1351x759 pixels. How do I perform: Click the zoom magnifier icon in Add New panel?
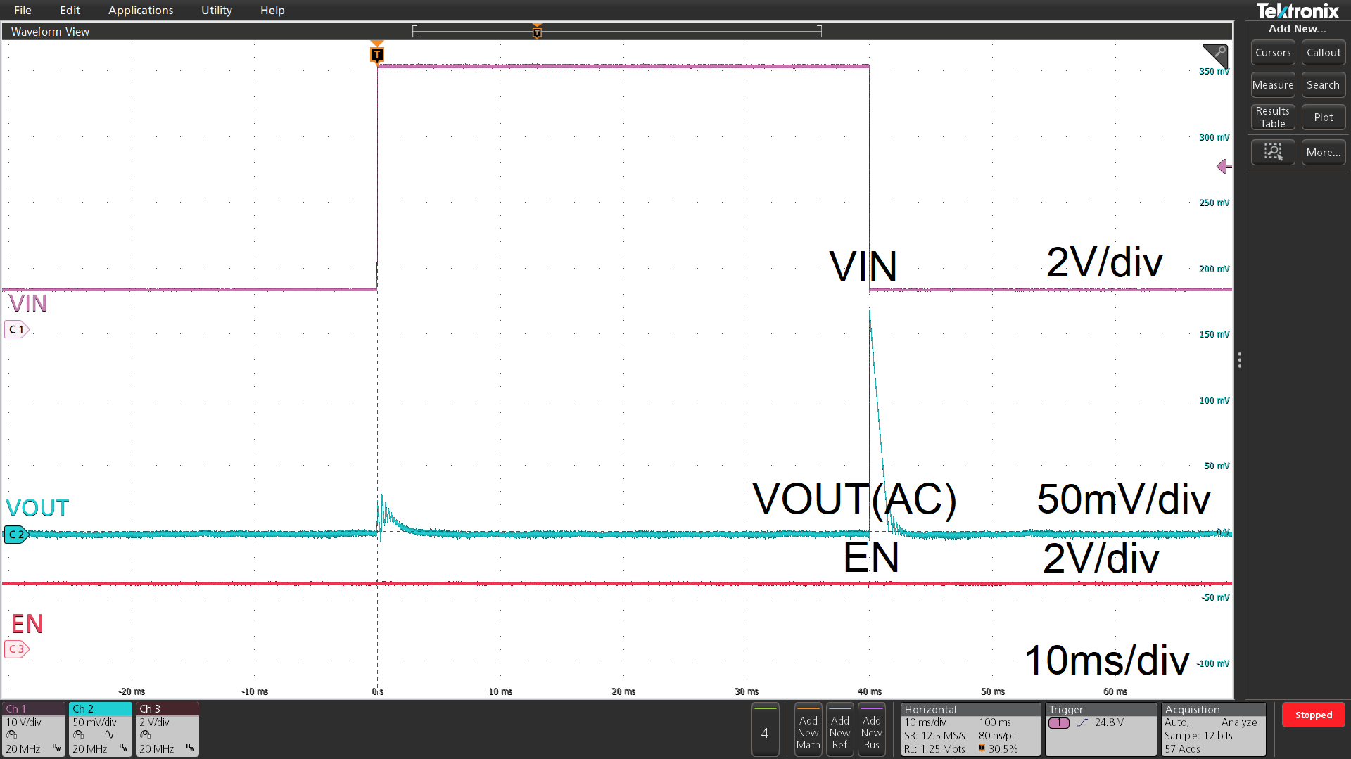1272,152
